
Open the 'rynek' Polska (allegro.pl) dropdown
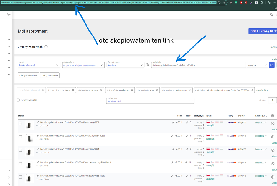click(x=39, y=65)
